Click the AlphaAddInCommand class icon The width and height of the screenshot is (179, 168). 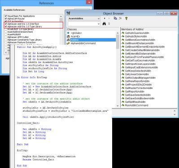[x=68, y=43]
